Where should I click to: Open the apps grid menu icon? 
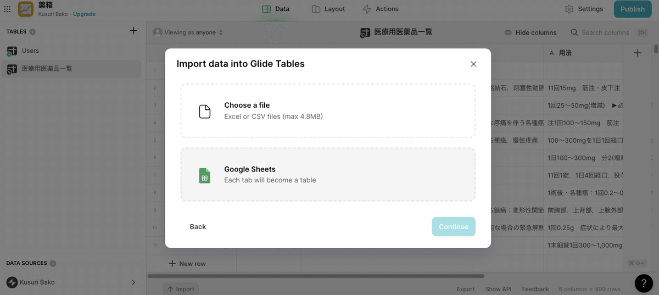pyautogui.click(x=7, y=9)
